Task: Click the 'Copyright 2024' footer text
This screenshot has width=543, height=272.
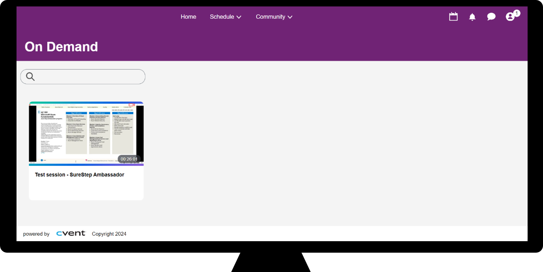Action: 109,234
